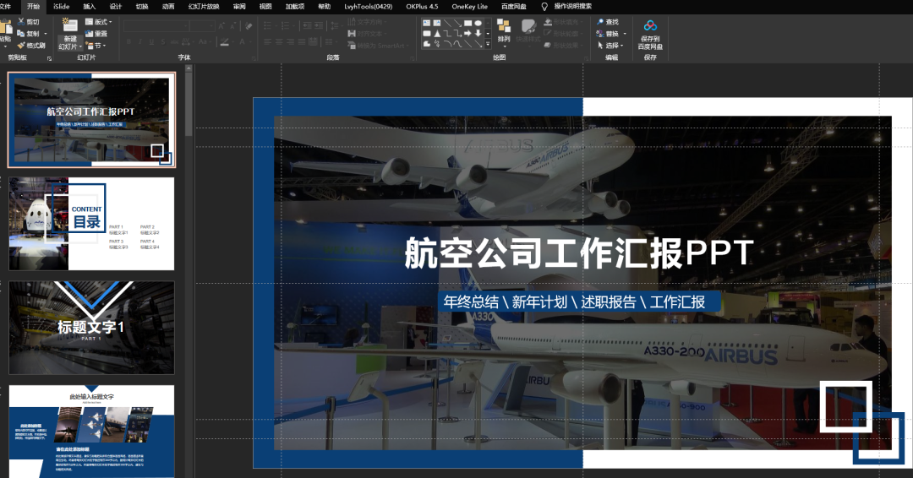The height and width of the screenshot is (478, 913).
Task: Select slide 2 thumbnail with CONTENT 目录
Action: (91, 224)
